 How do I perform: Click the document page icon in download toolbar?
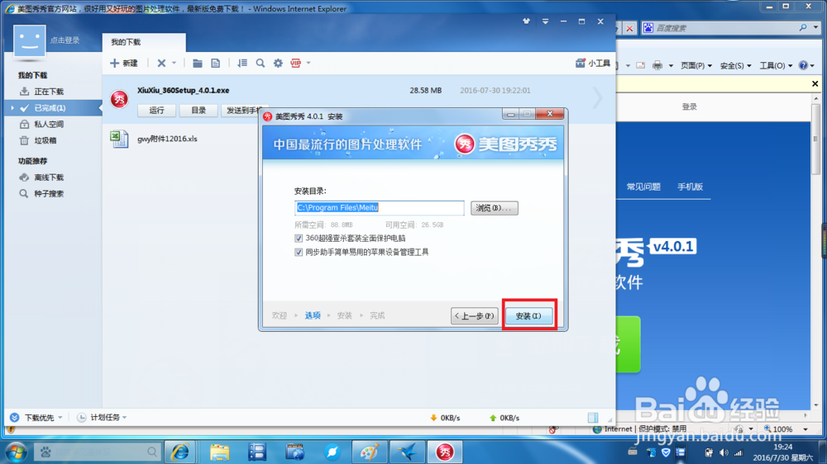(x=216, y=64)
